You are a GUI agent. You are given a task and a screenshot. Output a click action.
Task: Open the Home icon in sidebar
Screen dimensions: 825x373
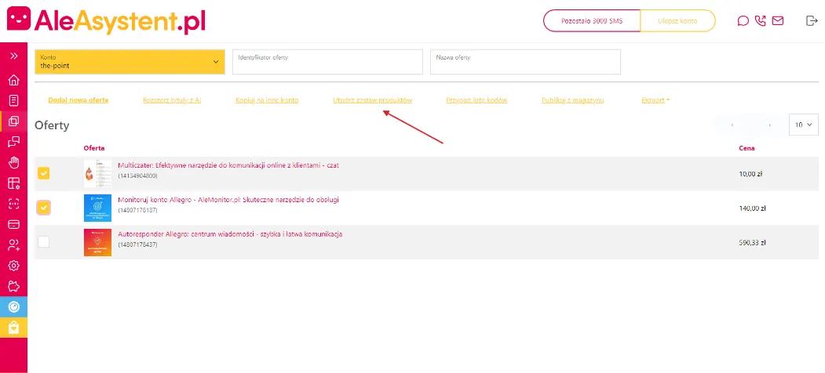(x=13, y=80)
